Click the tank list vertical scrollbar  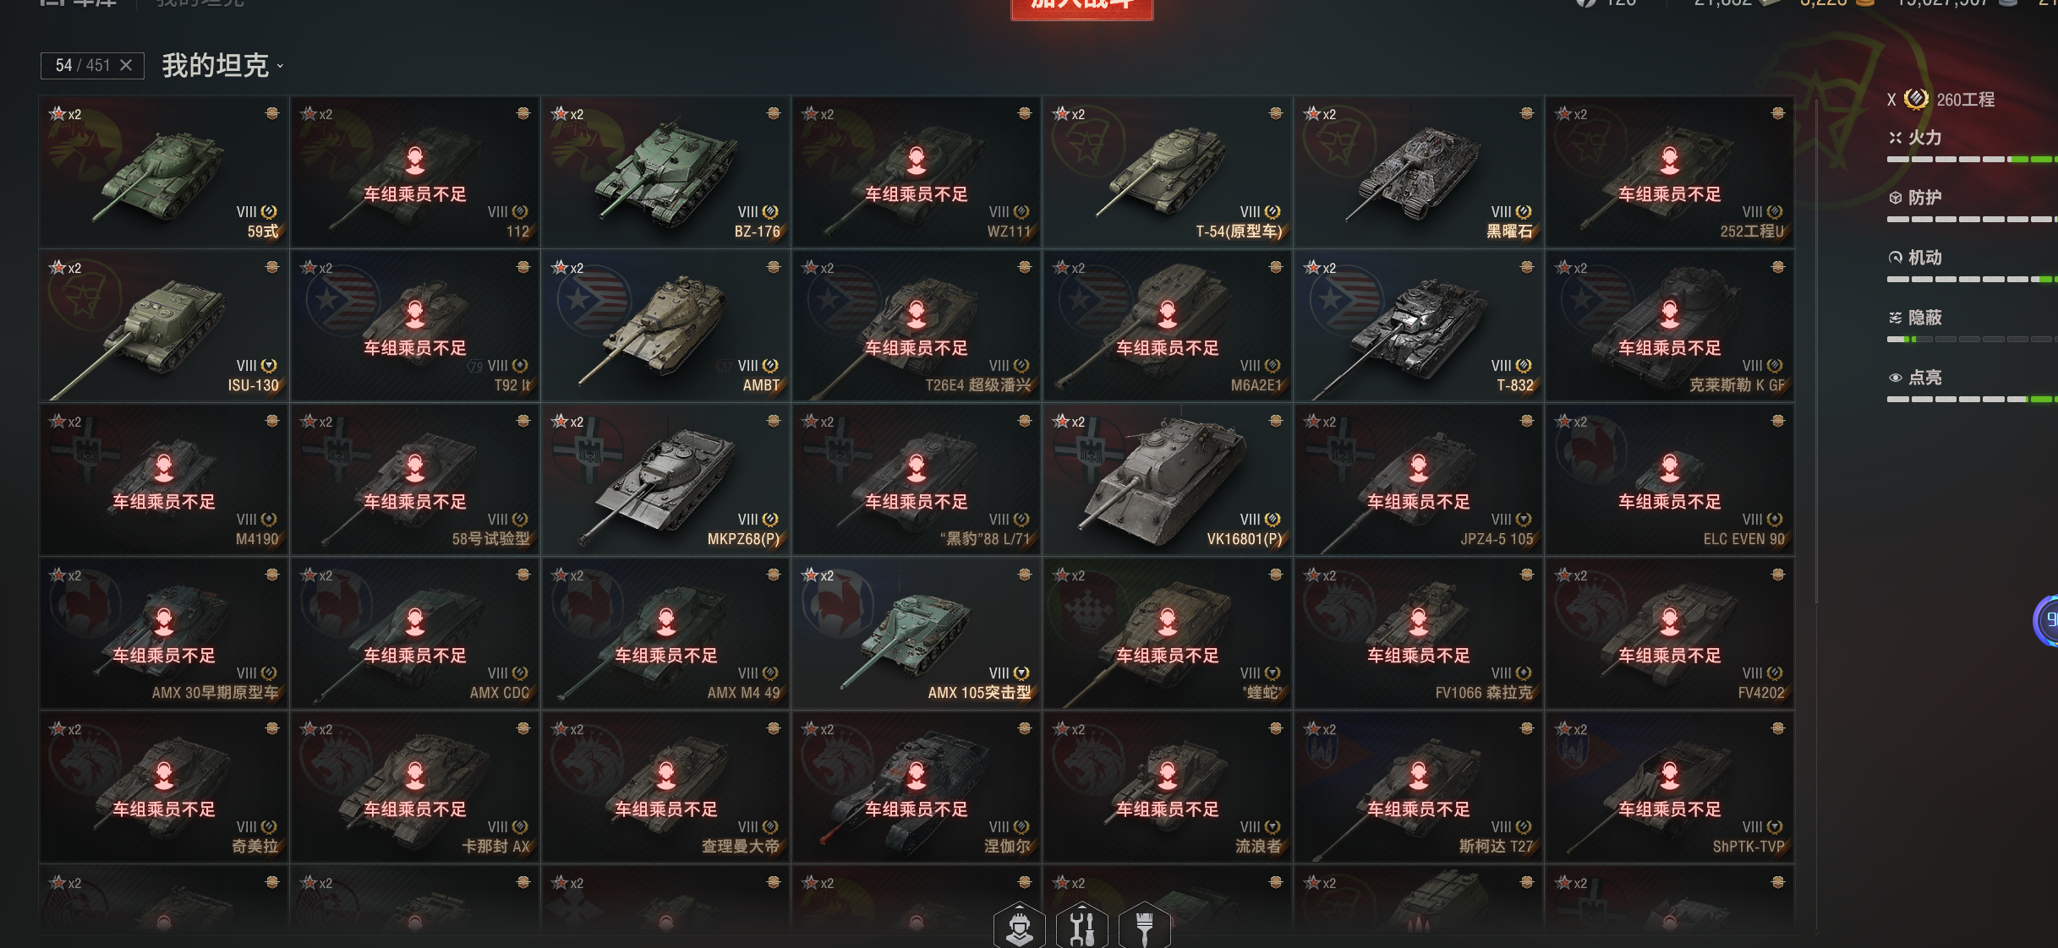(1816, 351)
